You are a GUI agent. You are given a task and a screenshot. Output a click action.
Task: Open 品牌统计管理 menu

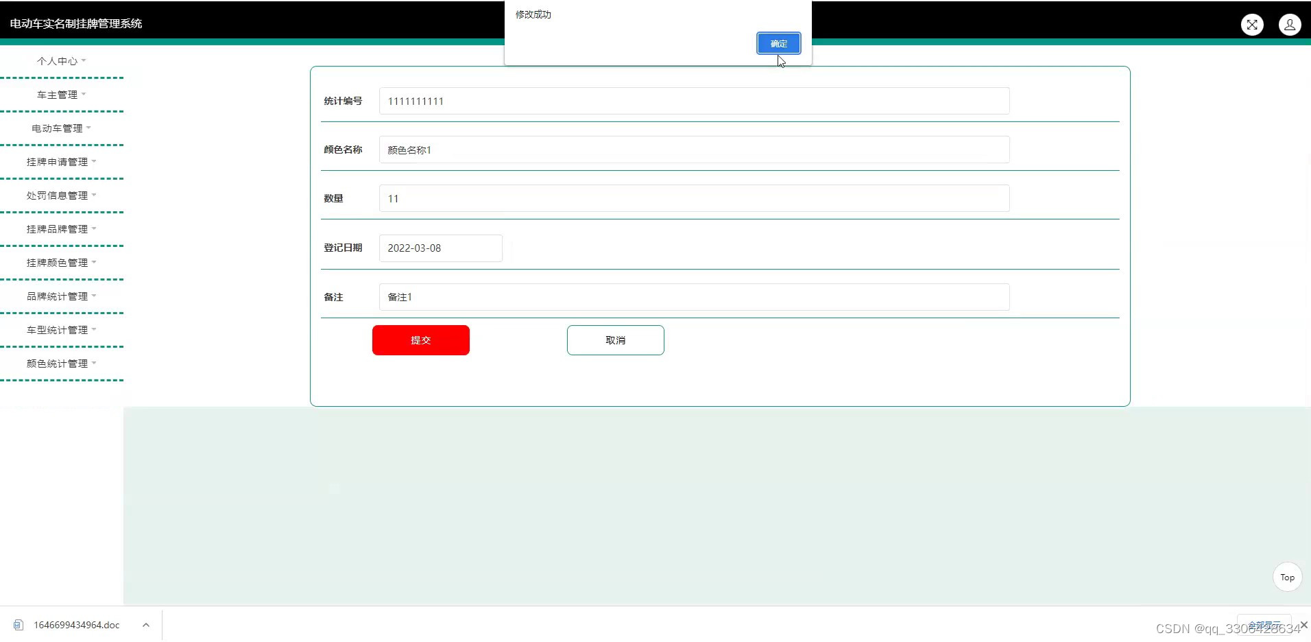pos(62,296)
